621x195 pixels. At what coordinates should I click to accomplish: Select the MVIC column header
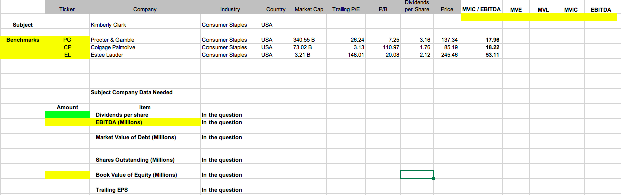pyautogui.click(x=571, y=10)
